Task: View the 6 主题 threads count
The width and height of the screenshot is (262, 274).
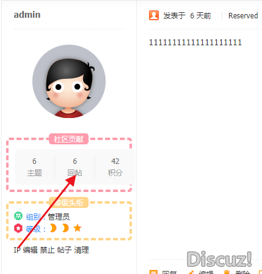Action: 34,167
